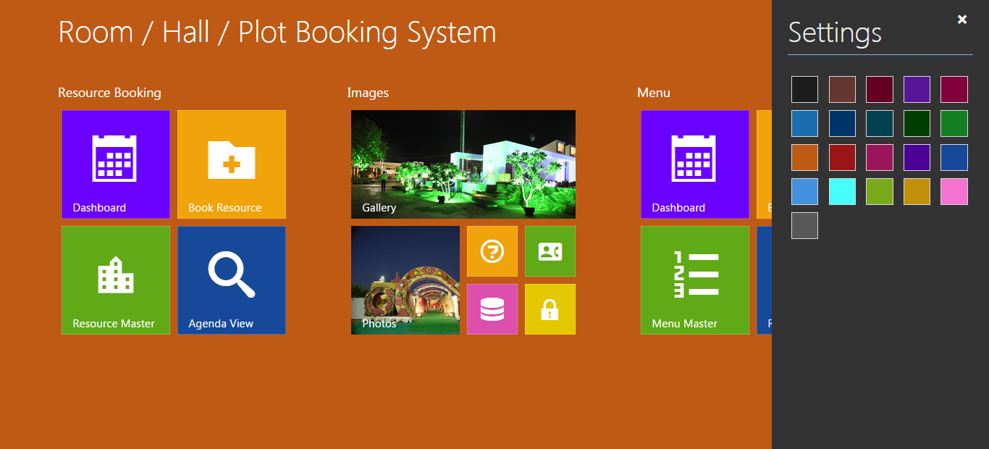
Task: Click the pink database tile
Action: tap(492, 309)
